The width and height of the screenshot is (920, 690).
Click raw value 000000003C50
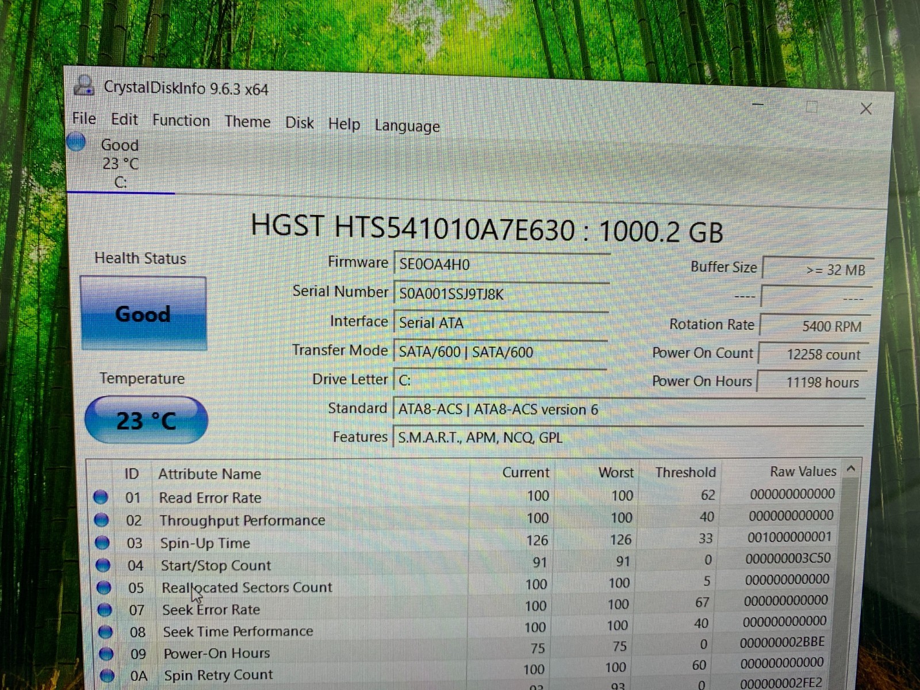[x=788, y=558]
